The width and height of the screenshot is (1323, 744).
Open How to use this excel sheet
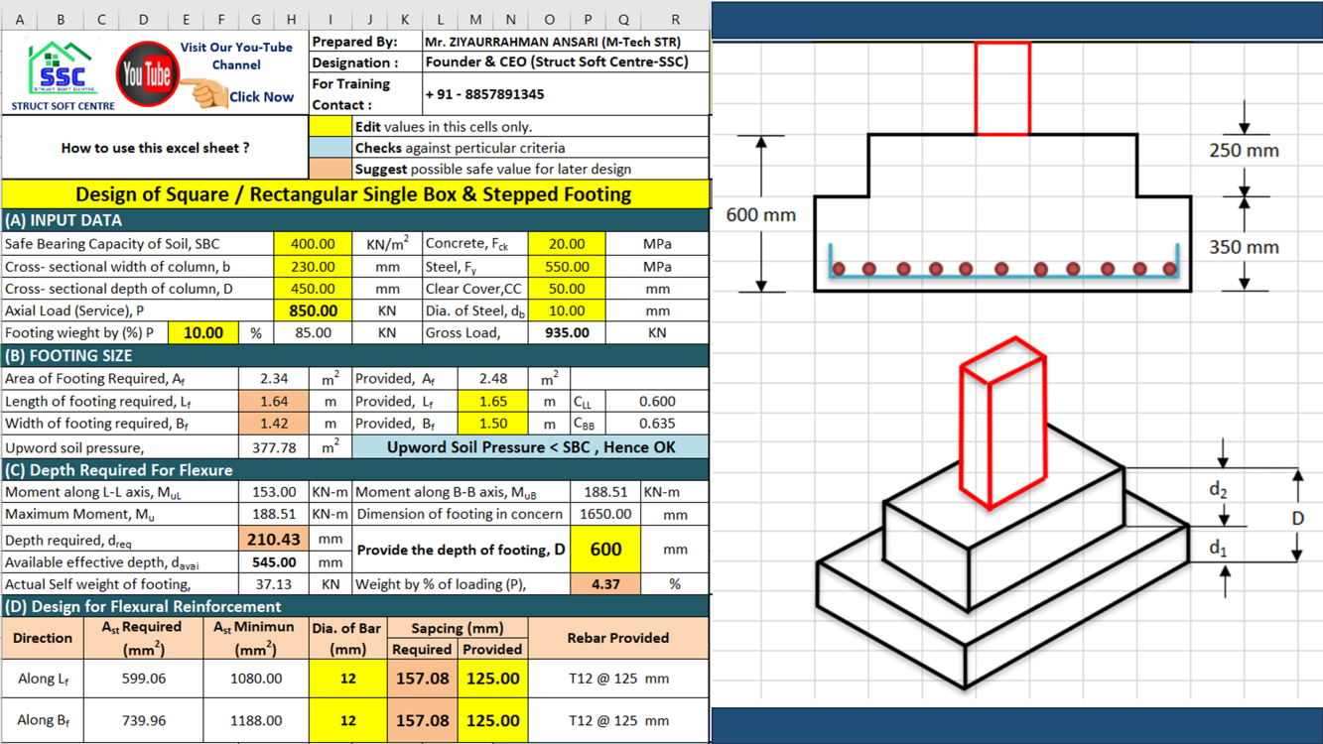coord(155,148)
